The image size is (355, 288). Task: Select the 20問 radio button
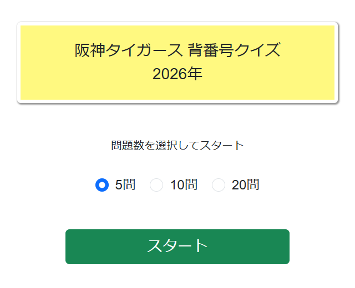tap(219, 185)
